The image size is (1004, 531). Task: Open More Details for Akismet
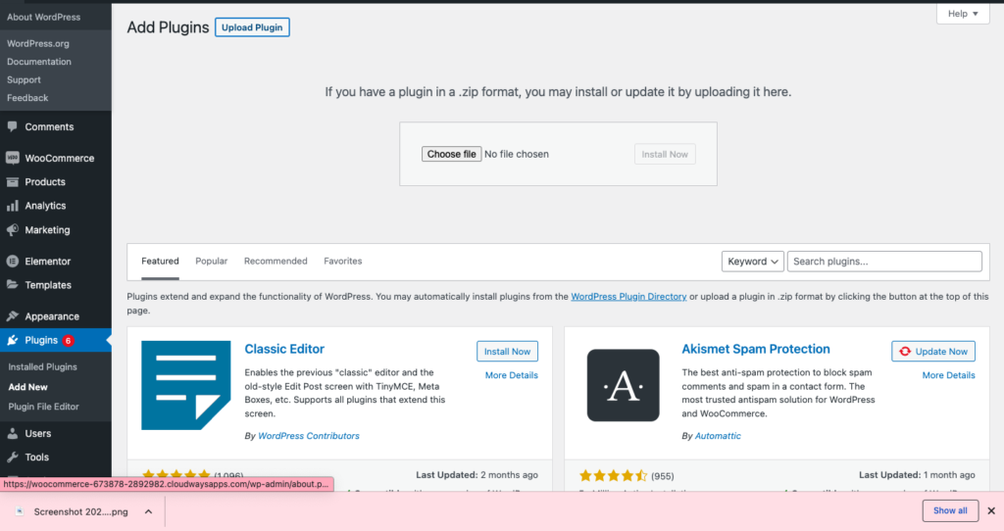point(948,375)
